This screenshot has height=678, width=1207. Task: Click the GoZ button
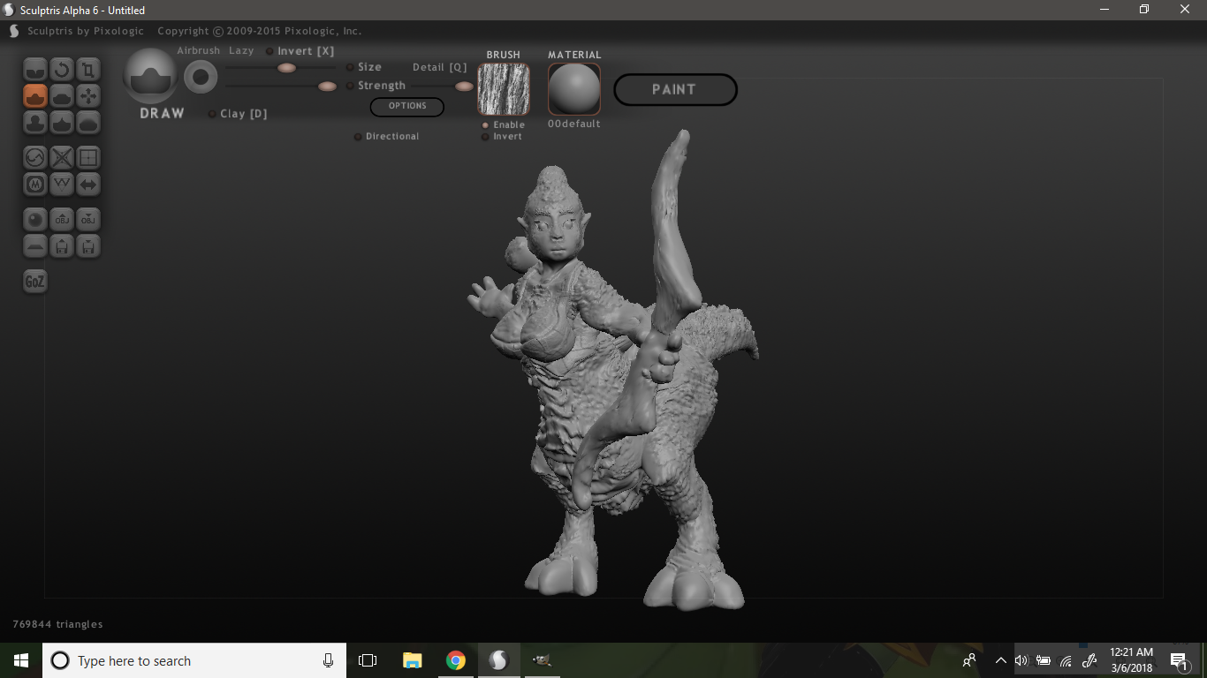point(34,282)
